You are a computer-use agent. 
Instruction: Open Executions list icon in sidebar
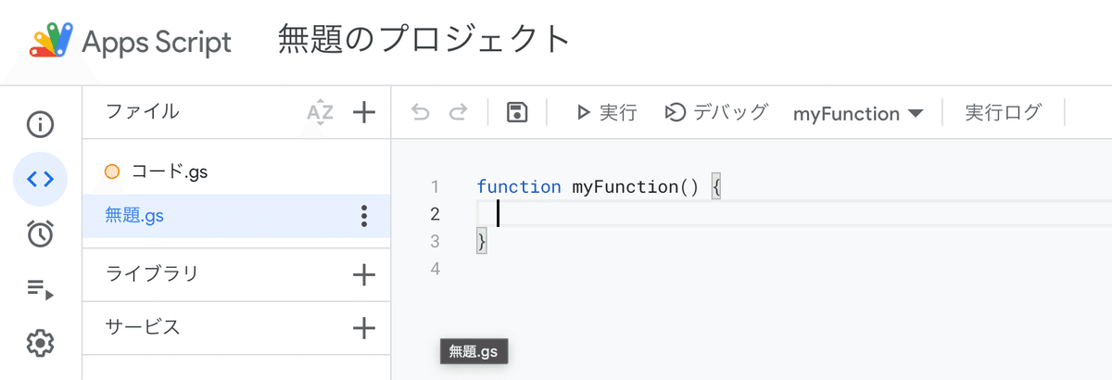40,289
